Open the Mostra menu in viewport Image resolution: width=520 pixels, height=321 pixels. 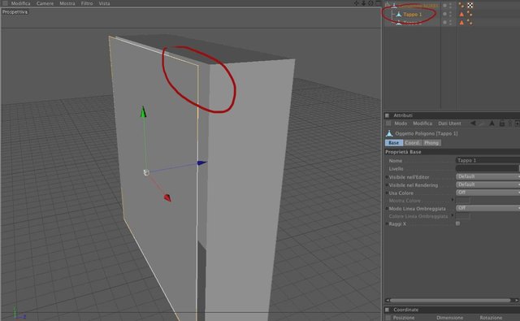click(67, 3)
